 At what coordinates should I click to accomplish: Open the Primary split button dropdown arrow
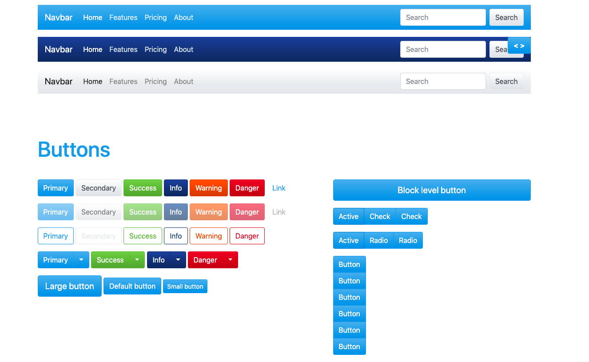coord(81,260)
